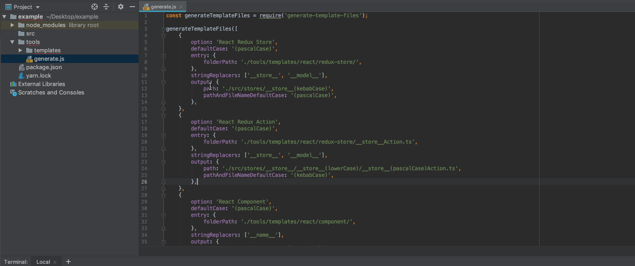Open the Project panel settings gear

point(120,7)
